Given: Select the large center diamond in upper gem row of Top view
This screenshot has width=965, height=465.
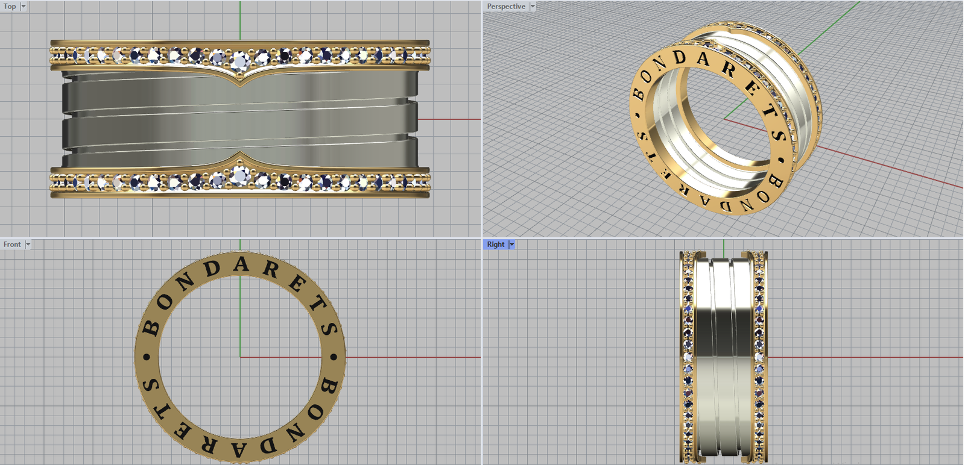Looking at the screenshot, I should tap(240, 59).
